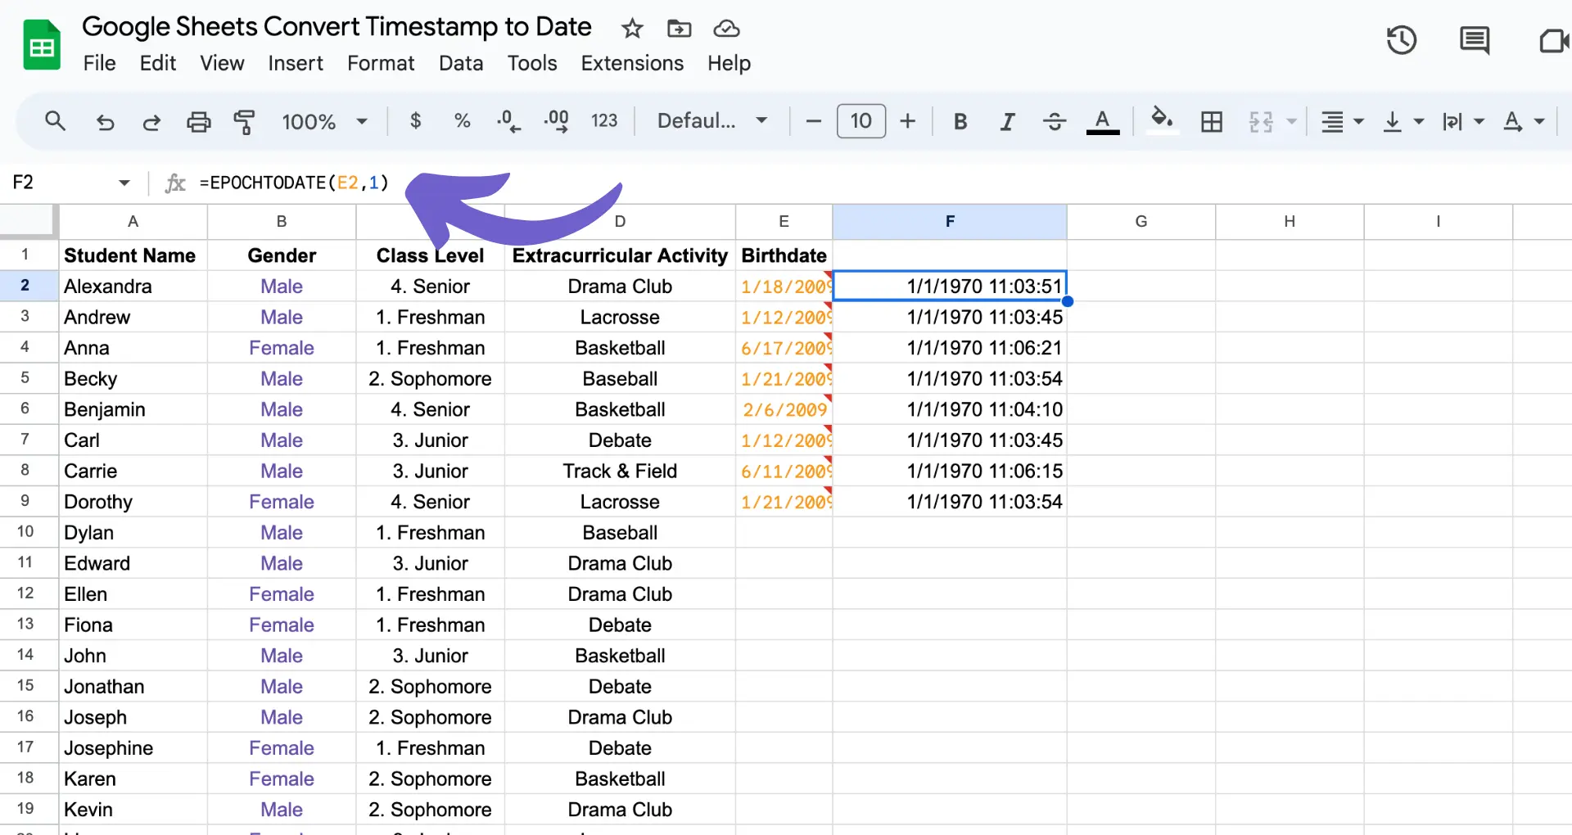Activate the paint format tool
The height and width of the screenshot is (835, 1572).
click(x=244, y=122)
